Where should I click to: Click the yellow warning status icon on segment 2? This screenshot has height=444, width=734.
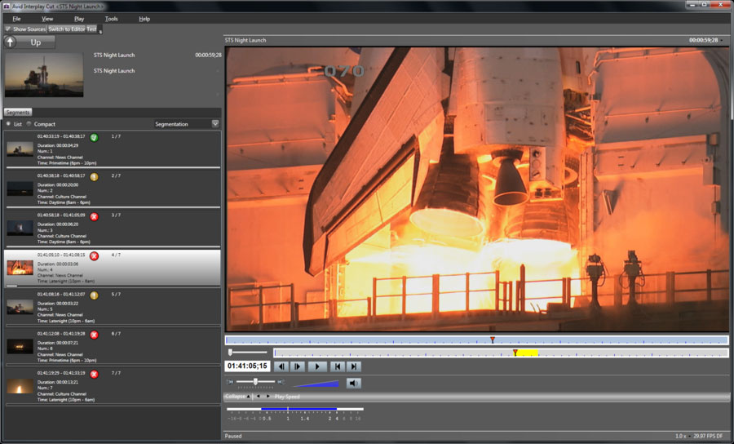click(94, 176)
